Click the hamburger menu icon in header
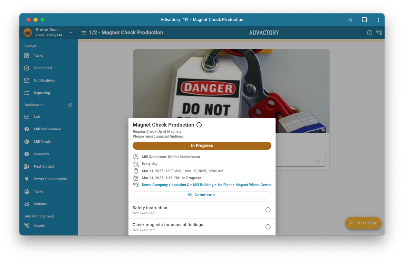This screenshot has height=261, width=404. click(x=84, y=33)
